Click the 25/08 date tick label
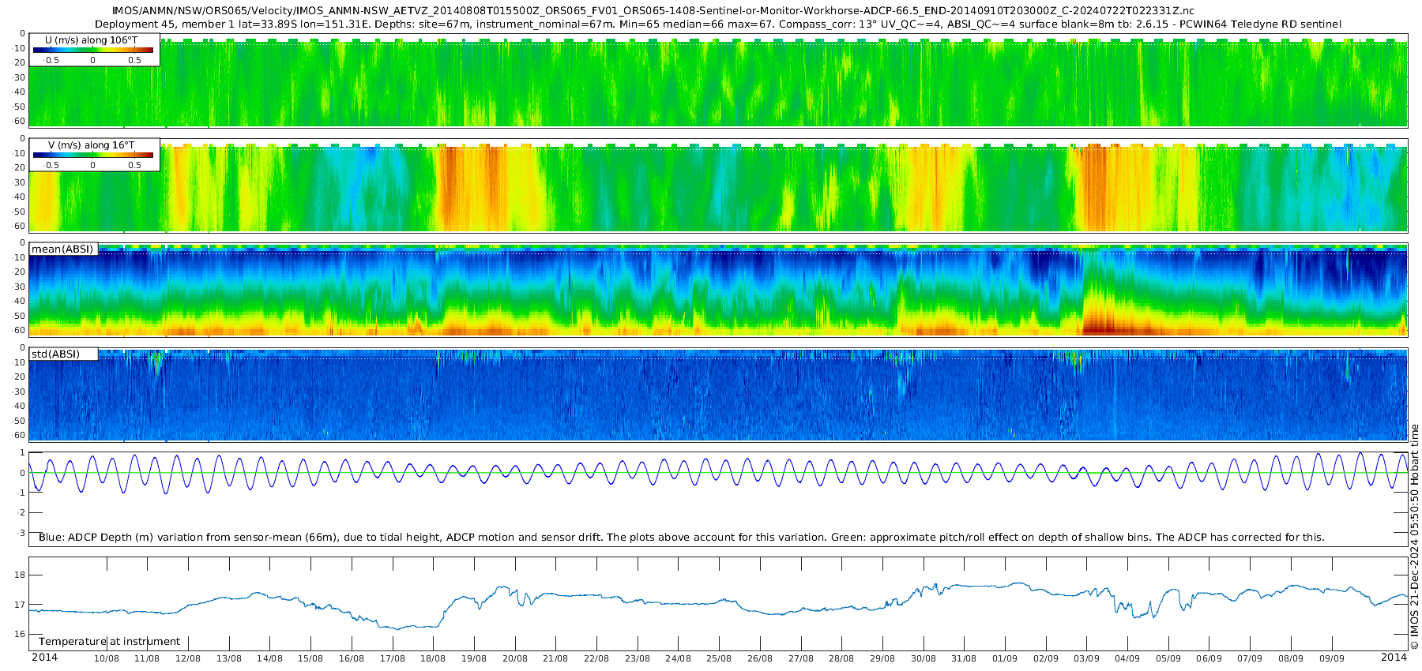This screenshot has width=1422, height=671. (x=719, y=658)
